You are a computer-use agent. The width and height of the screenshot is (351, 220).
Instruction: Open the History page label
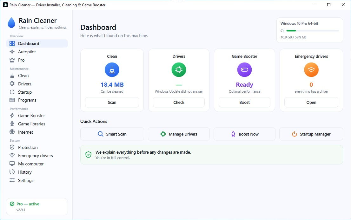25,172
